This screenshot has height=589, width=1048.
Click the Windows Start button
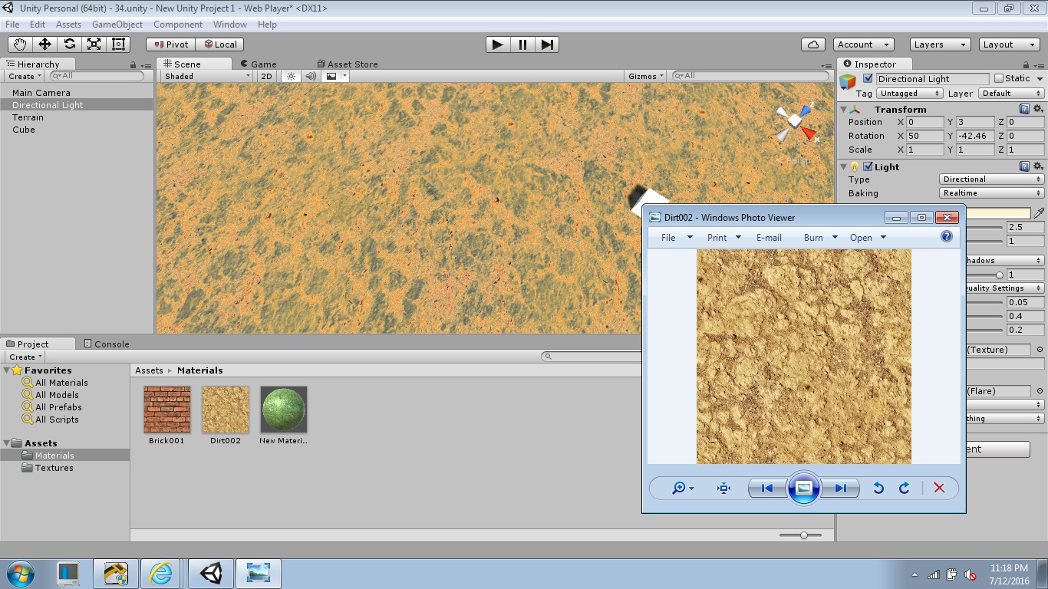[20, 574]
